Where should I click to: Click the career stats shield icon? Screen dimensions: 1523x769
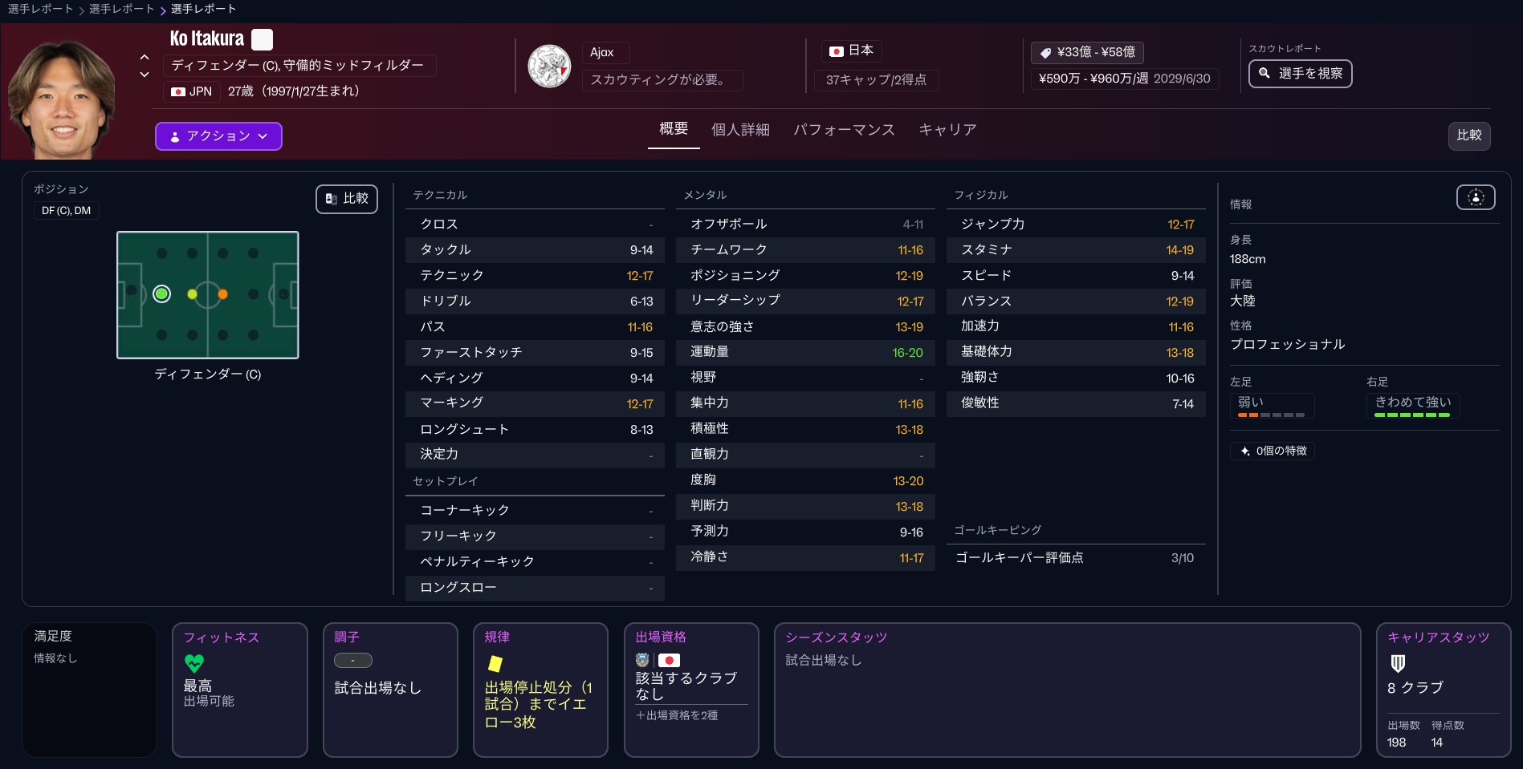pyautogui.click(x=1398, y=663)
